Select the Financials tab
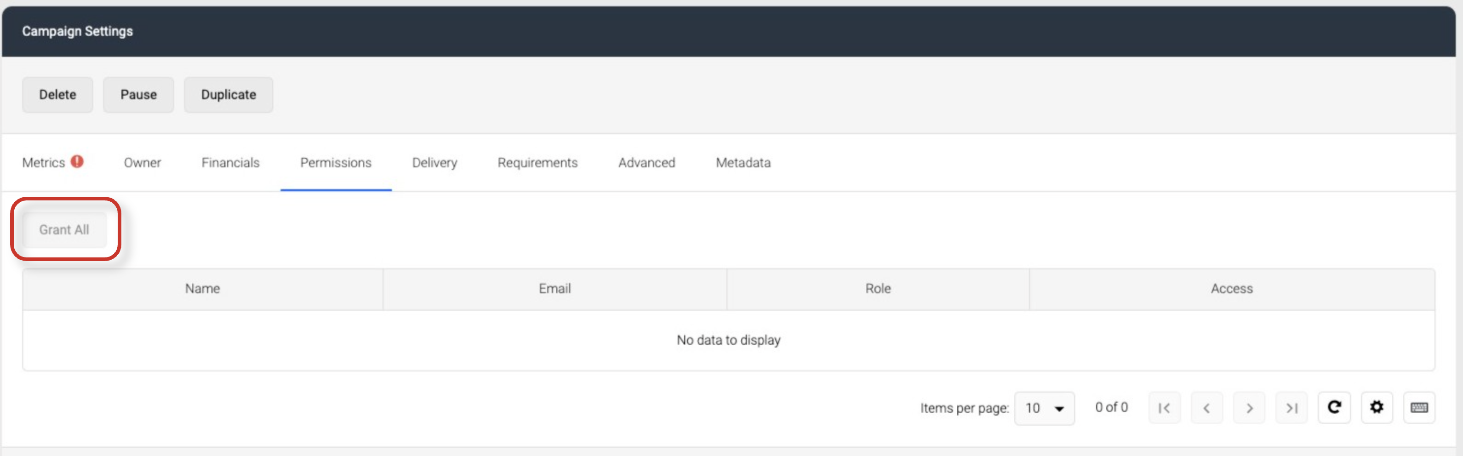 pyautogui.click(x=230, y=162)
